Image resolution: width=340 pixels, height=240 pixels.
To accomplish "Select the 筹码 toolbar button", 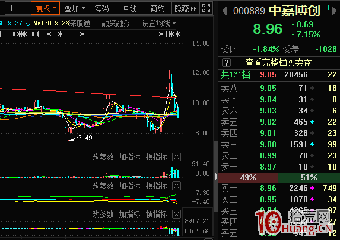I will click(x=102, y=8).
